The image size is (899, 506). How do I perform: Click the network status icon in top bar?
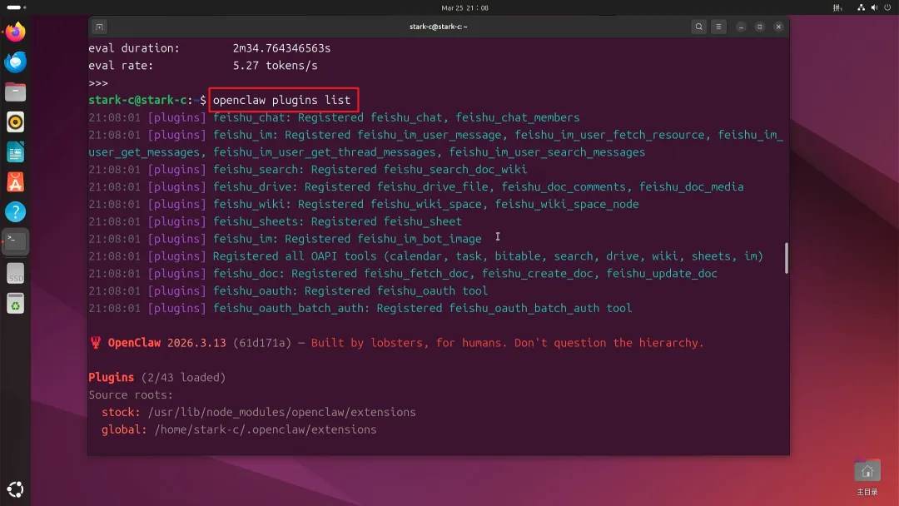click(861, 8)
